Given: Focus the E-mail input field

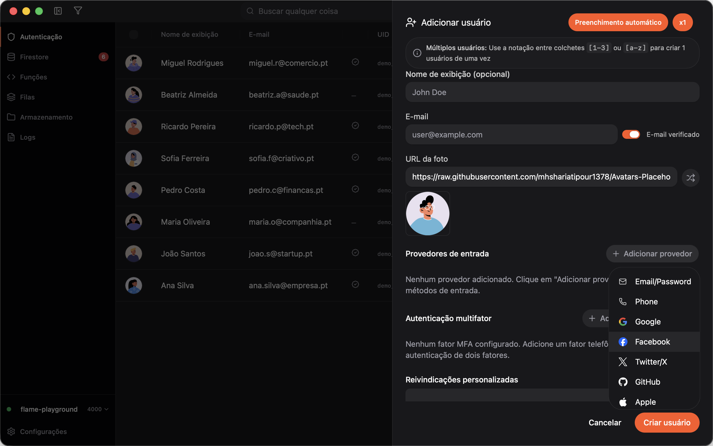Looking at the screenshot, I should [x=511, y=135].
